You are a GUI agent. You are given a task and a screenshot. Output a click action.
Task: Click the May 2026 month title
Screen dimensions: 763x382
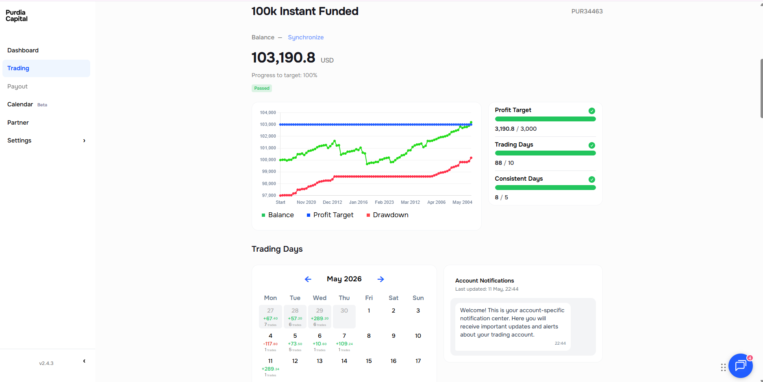(x=344, y=279)
